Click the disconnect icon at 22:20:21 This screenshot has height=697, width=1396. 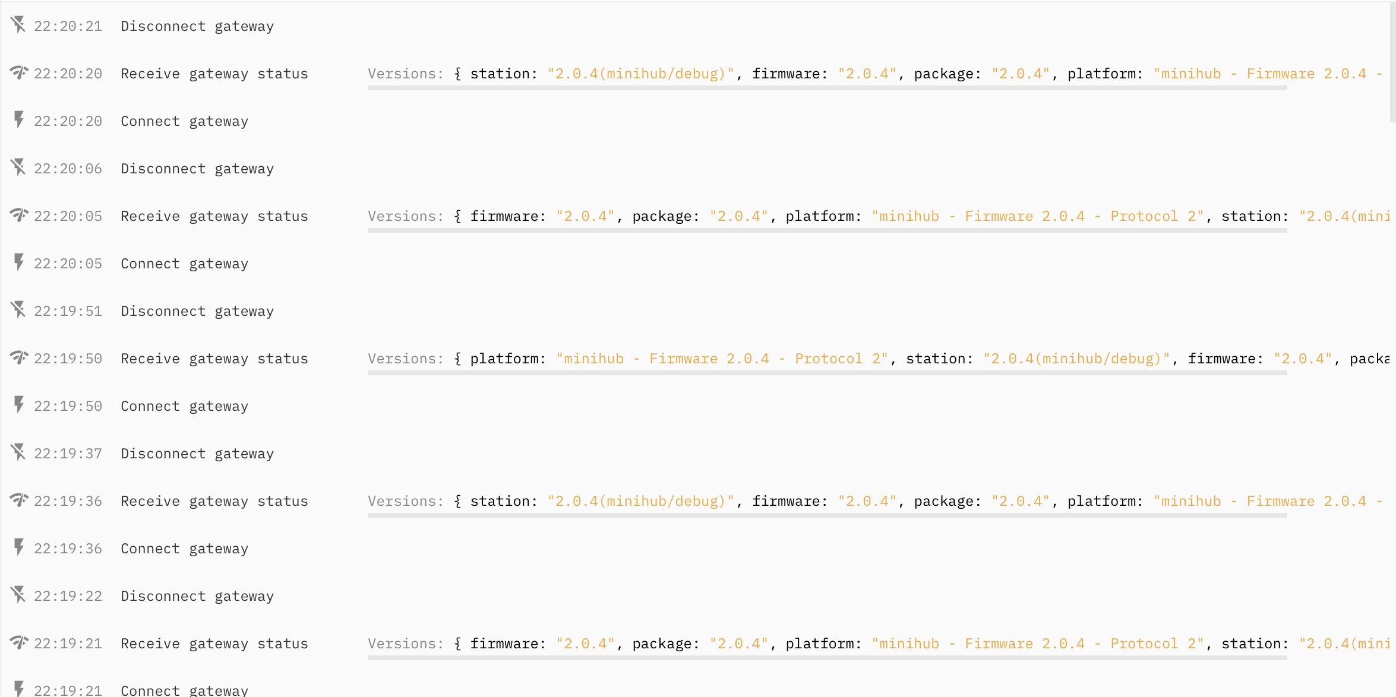[18, 25]
